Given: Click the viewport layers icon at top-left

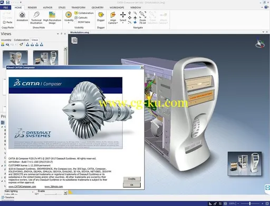Looking at the screenshot, I should (74, 41).
